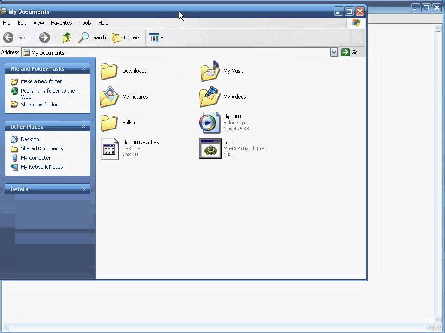Open the Favorites menu
Viewport: 445px width, 333px height.
coord(62,23)
